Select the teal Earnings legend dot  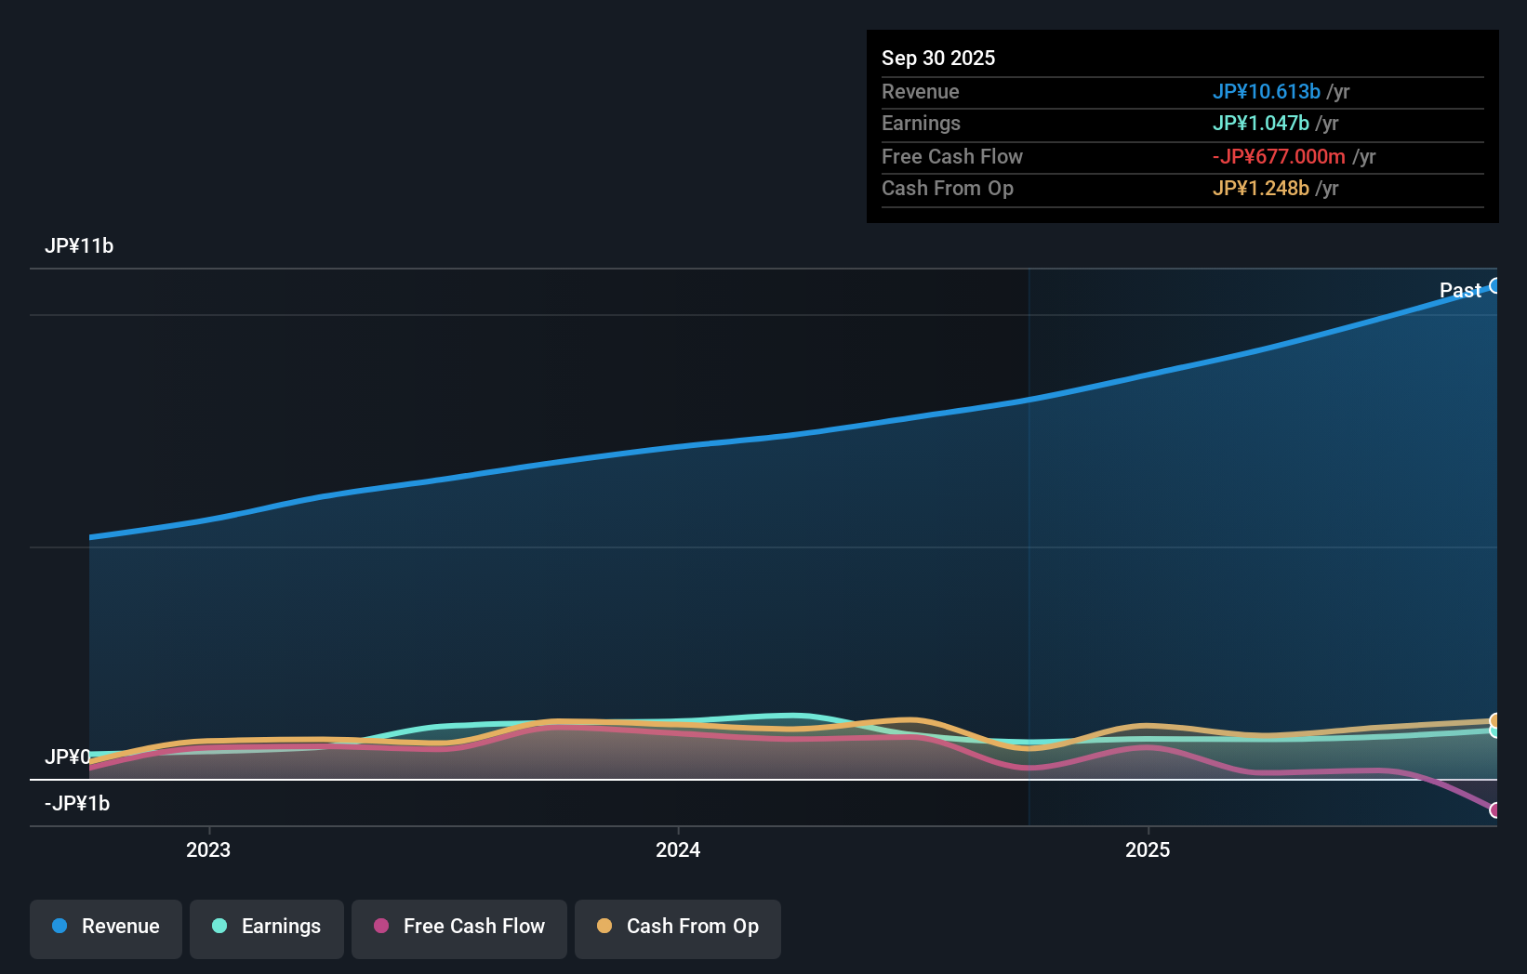pos(218,927)
